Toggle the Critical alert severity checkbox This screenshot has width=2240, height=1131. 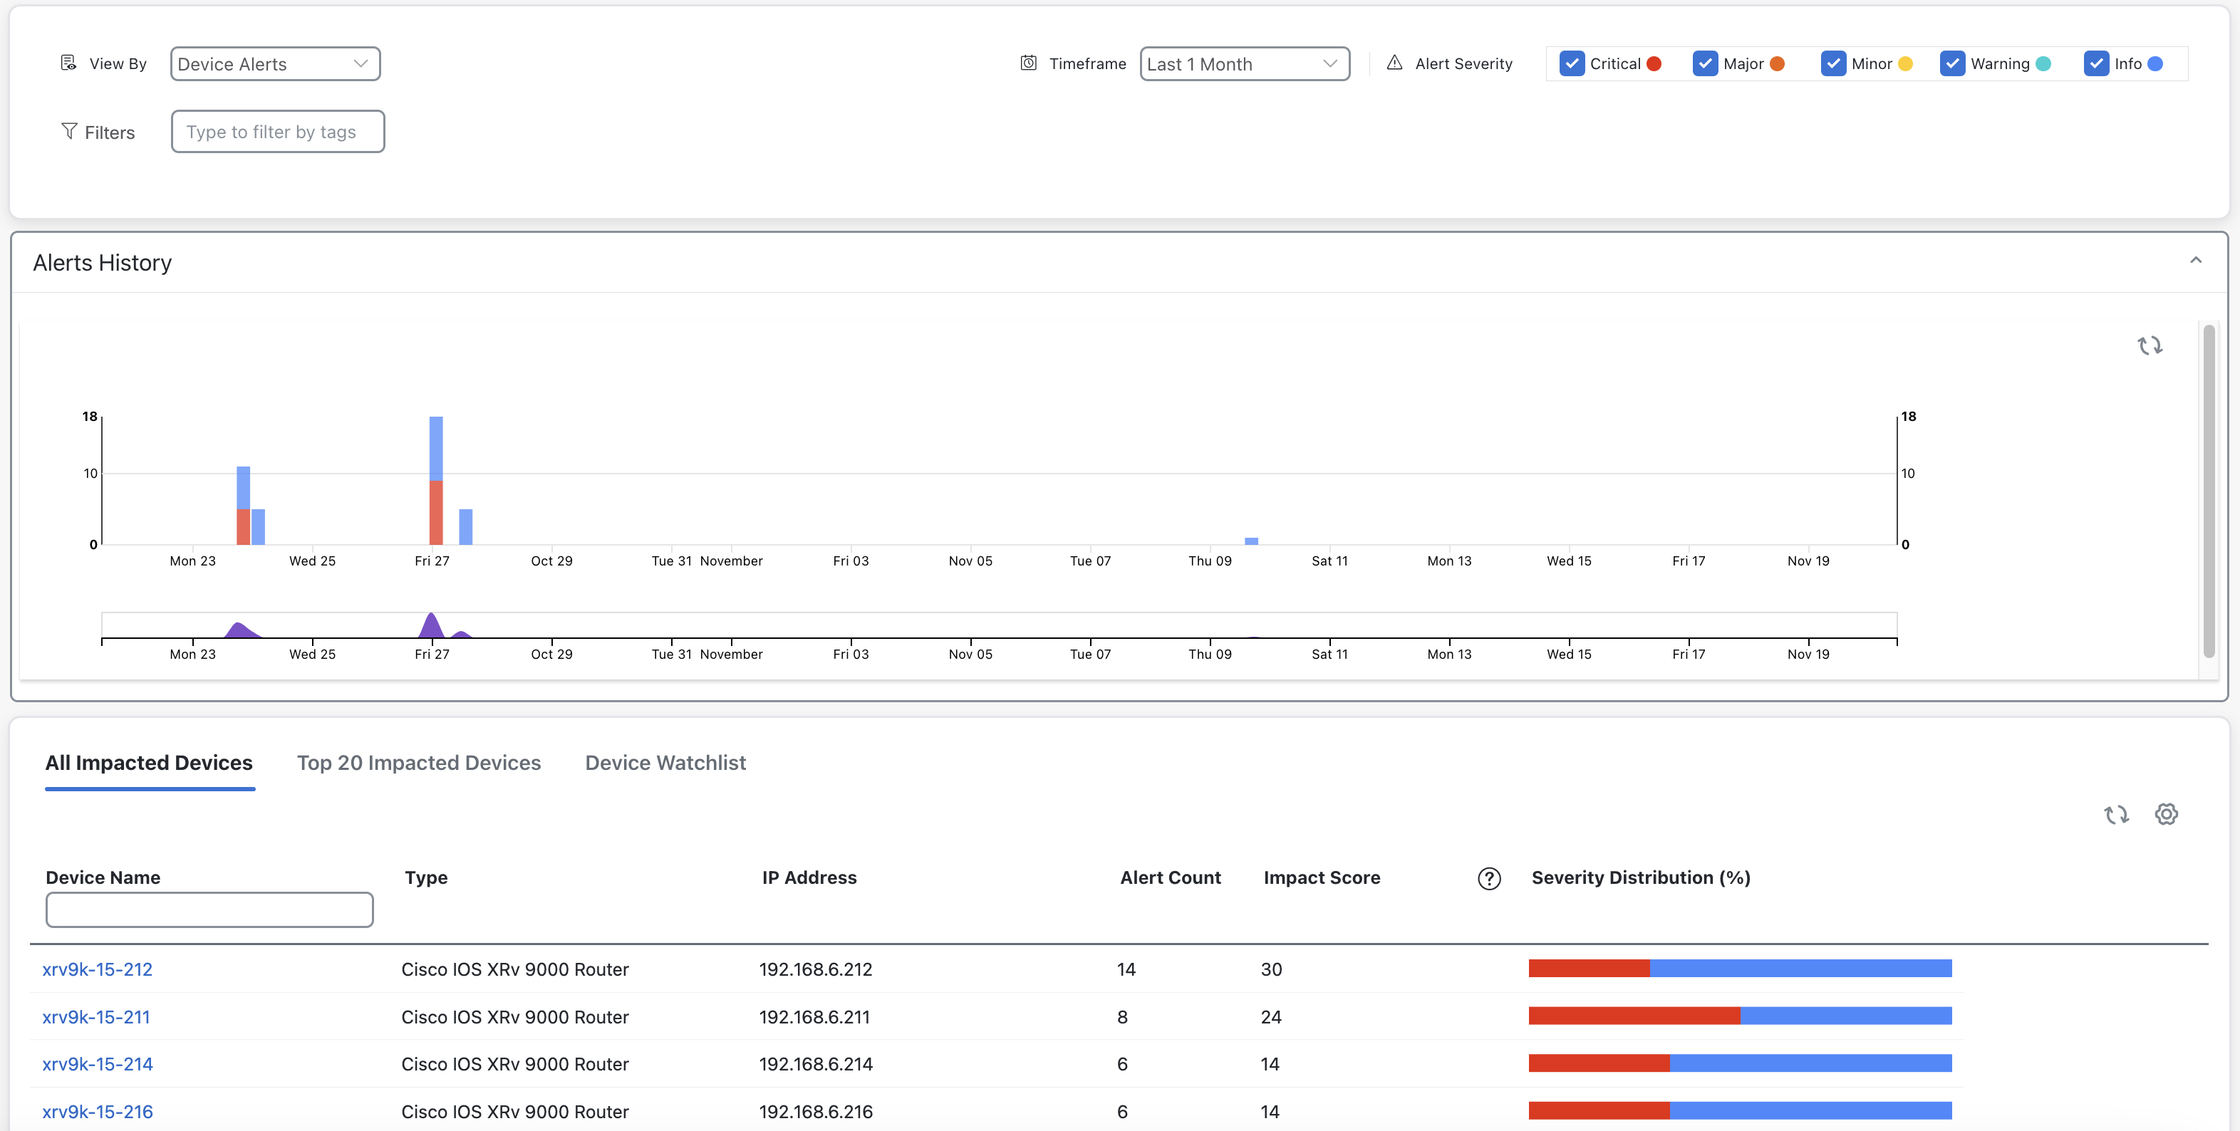[x=1574, y=62]
